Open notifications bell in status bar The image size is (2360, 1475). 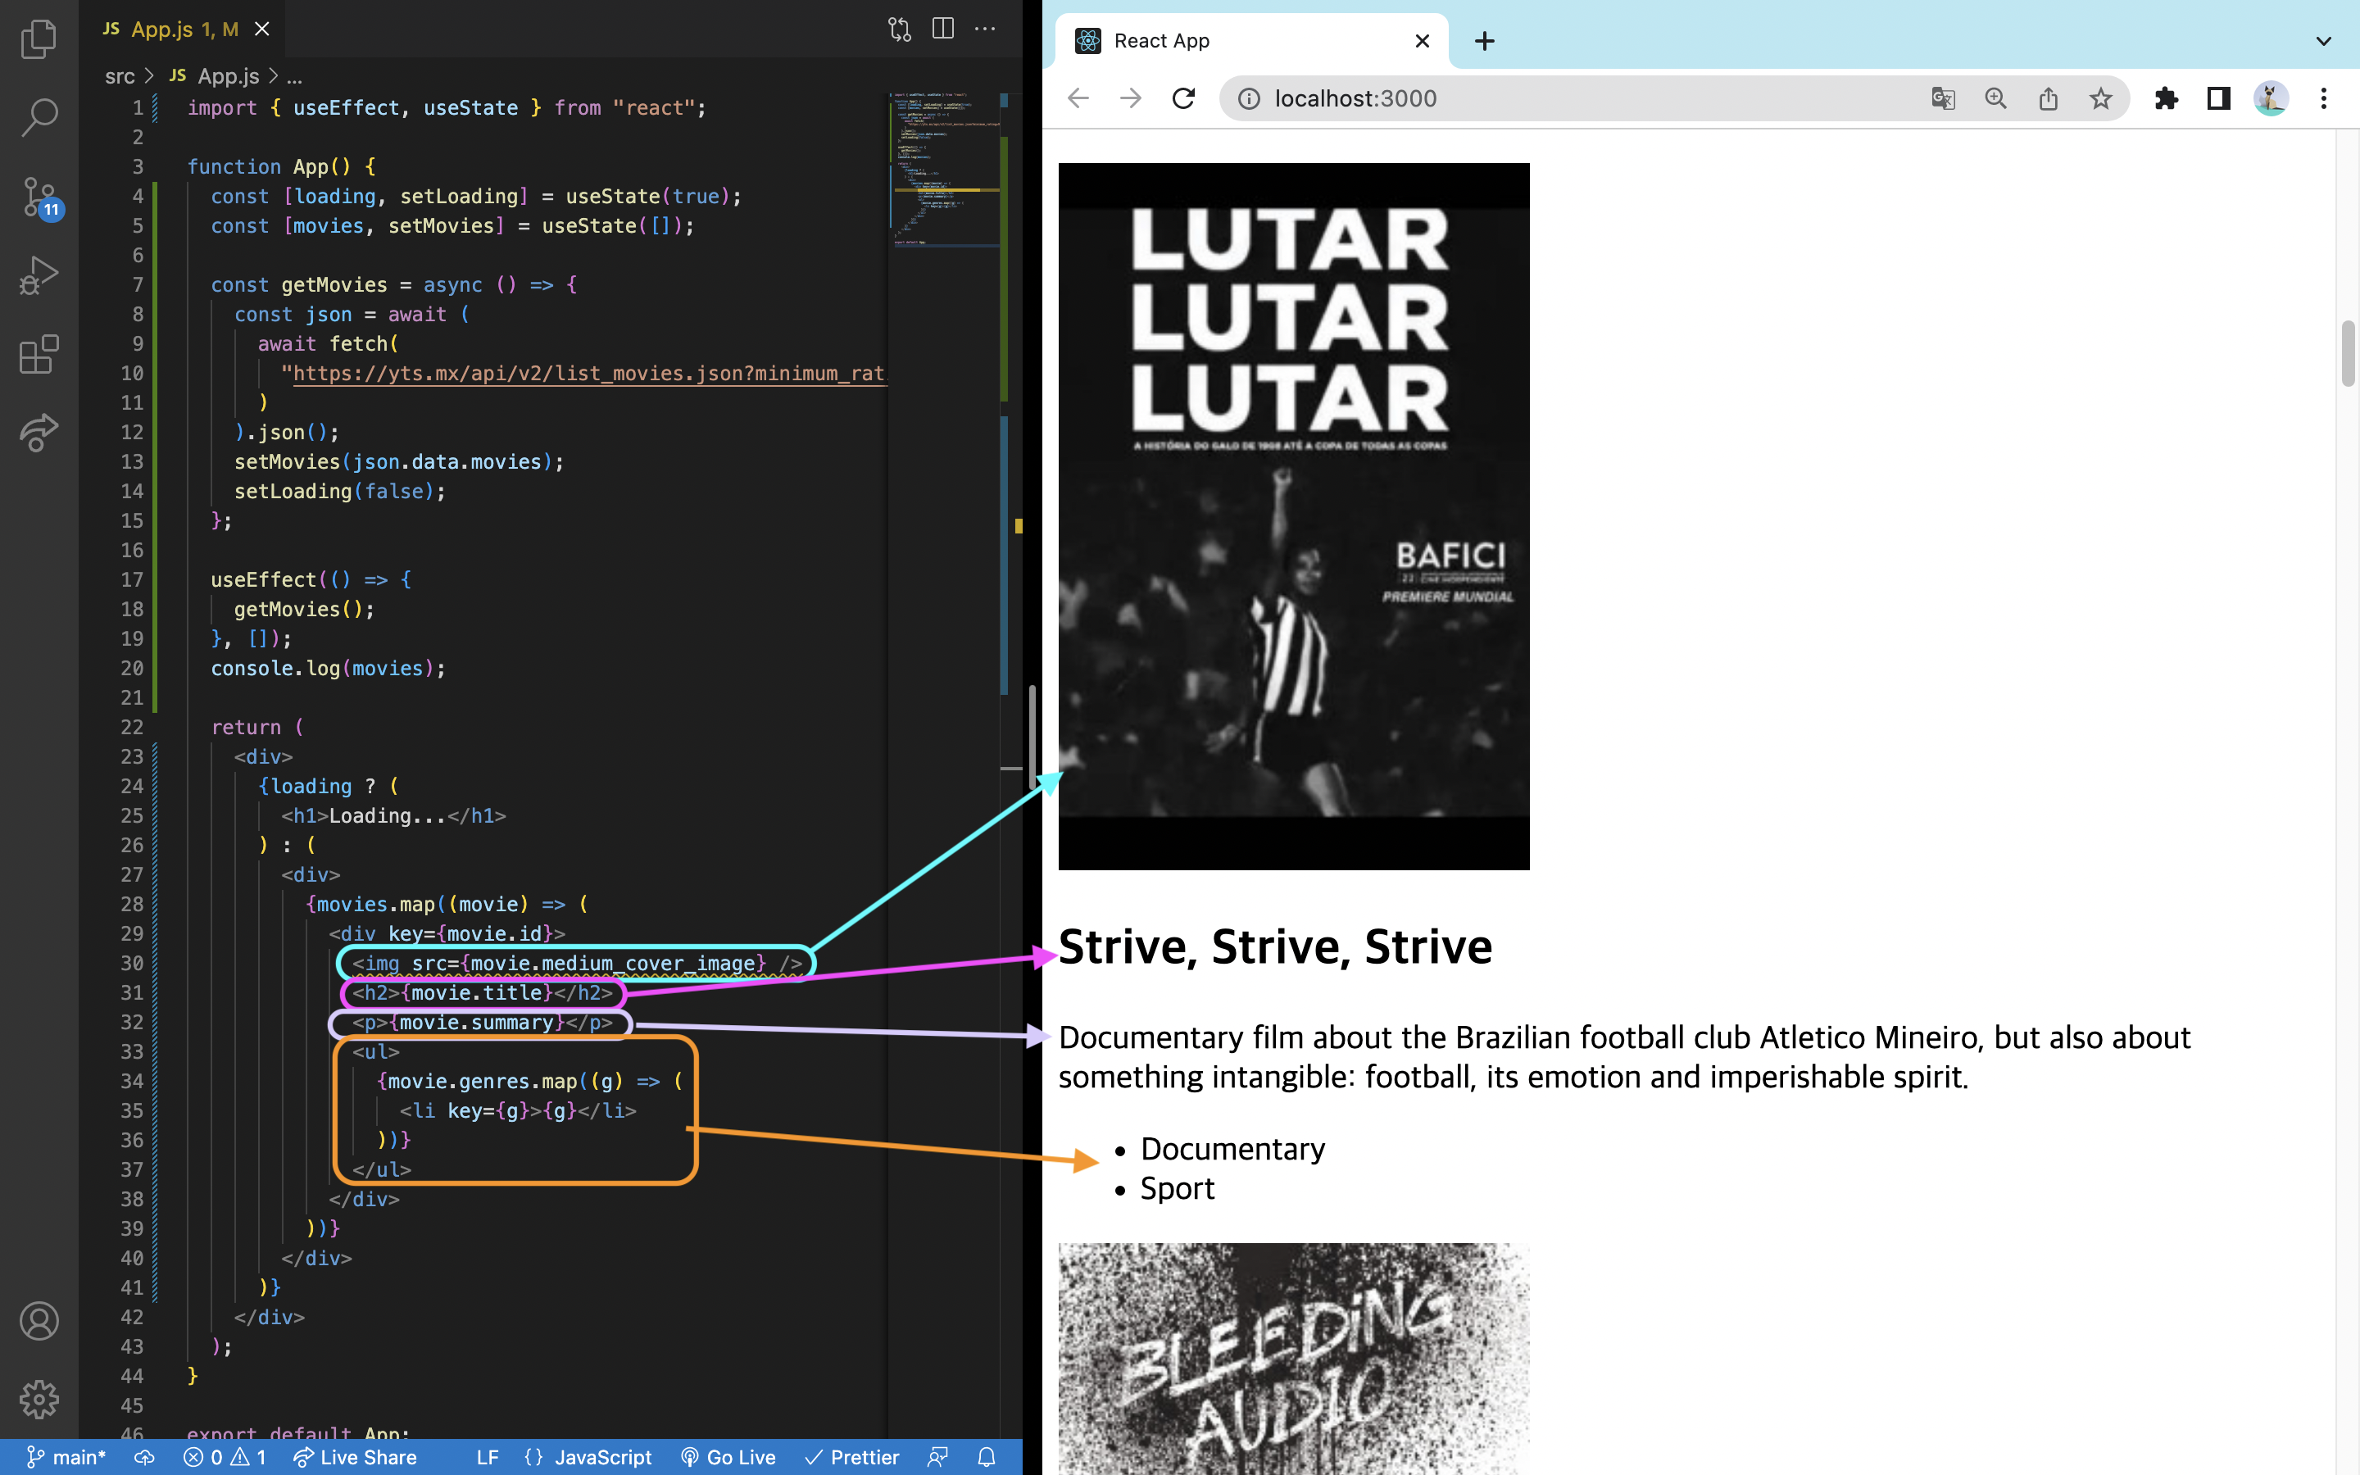click(987, 1456)
